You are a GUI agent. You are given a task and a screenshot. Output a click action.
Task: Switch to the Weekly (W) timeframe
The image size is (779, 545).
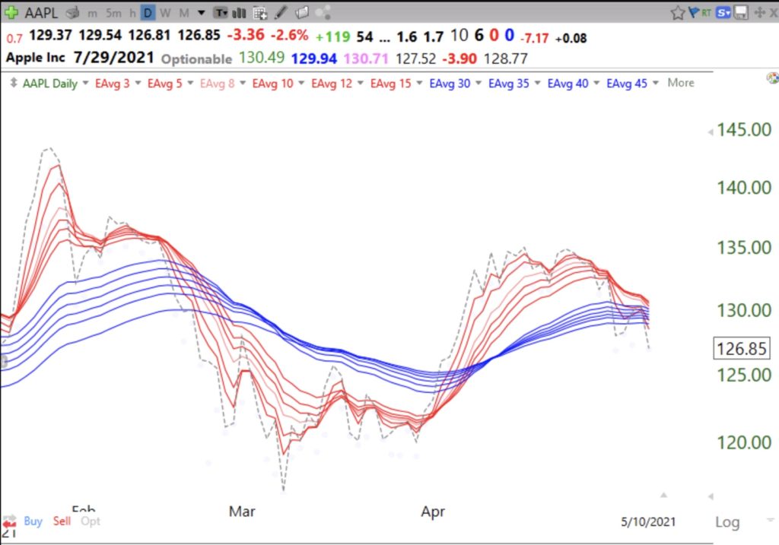click(165, 13)
